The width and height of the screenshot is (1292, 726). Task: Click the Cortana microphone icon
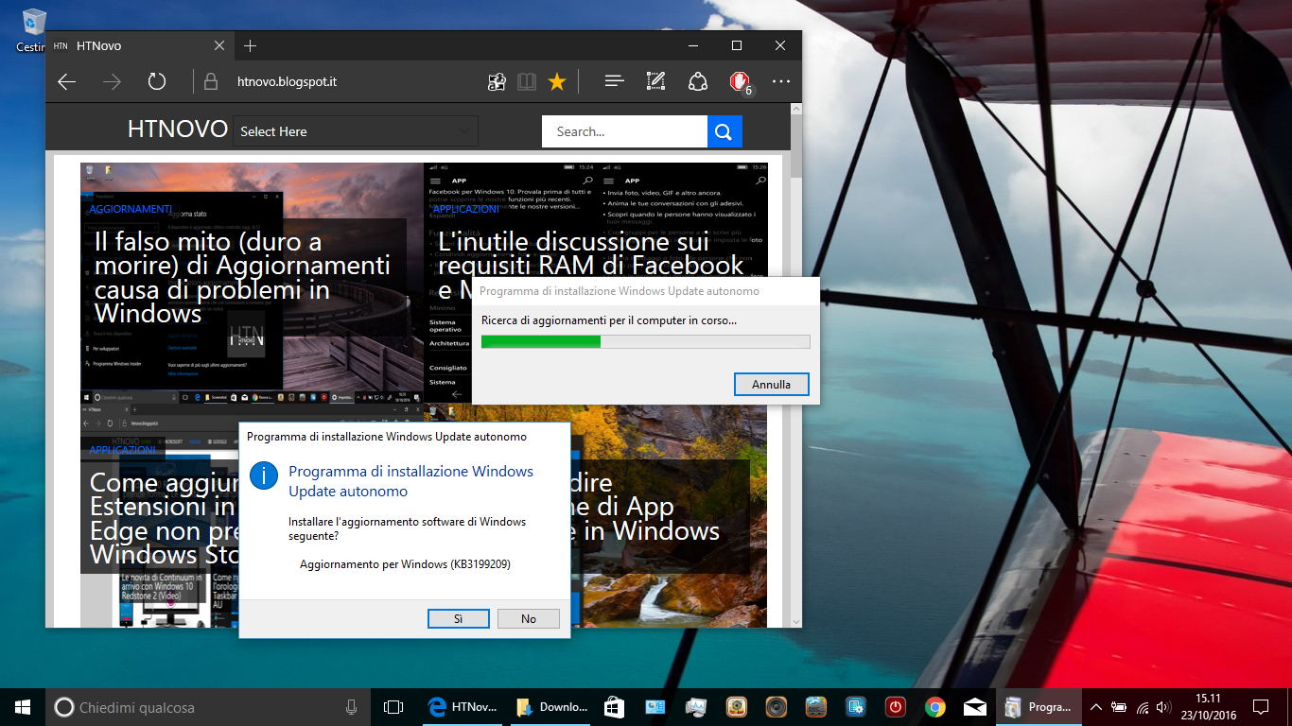pos(351,707)
